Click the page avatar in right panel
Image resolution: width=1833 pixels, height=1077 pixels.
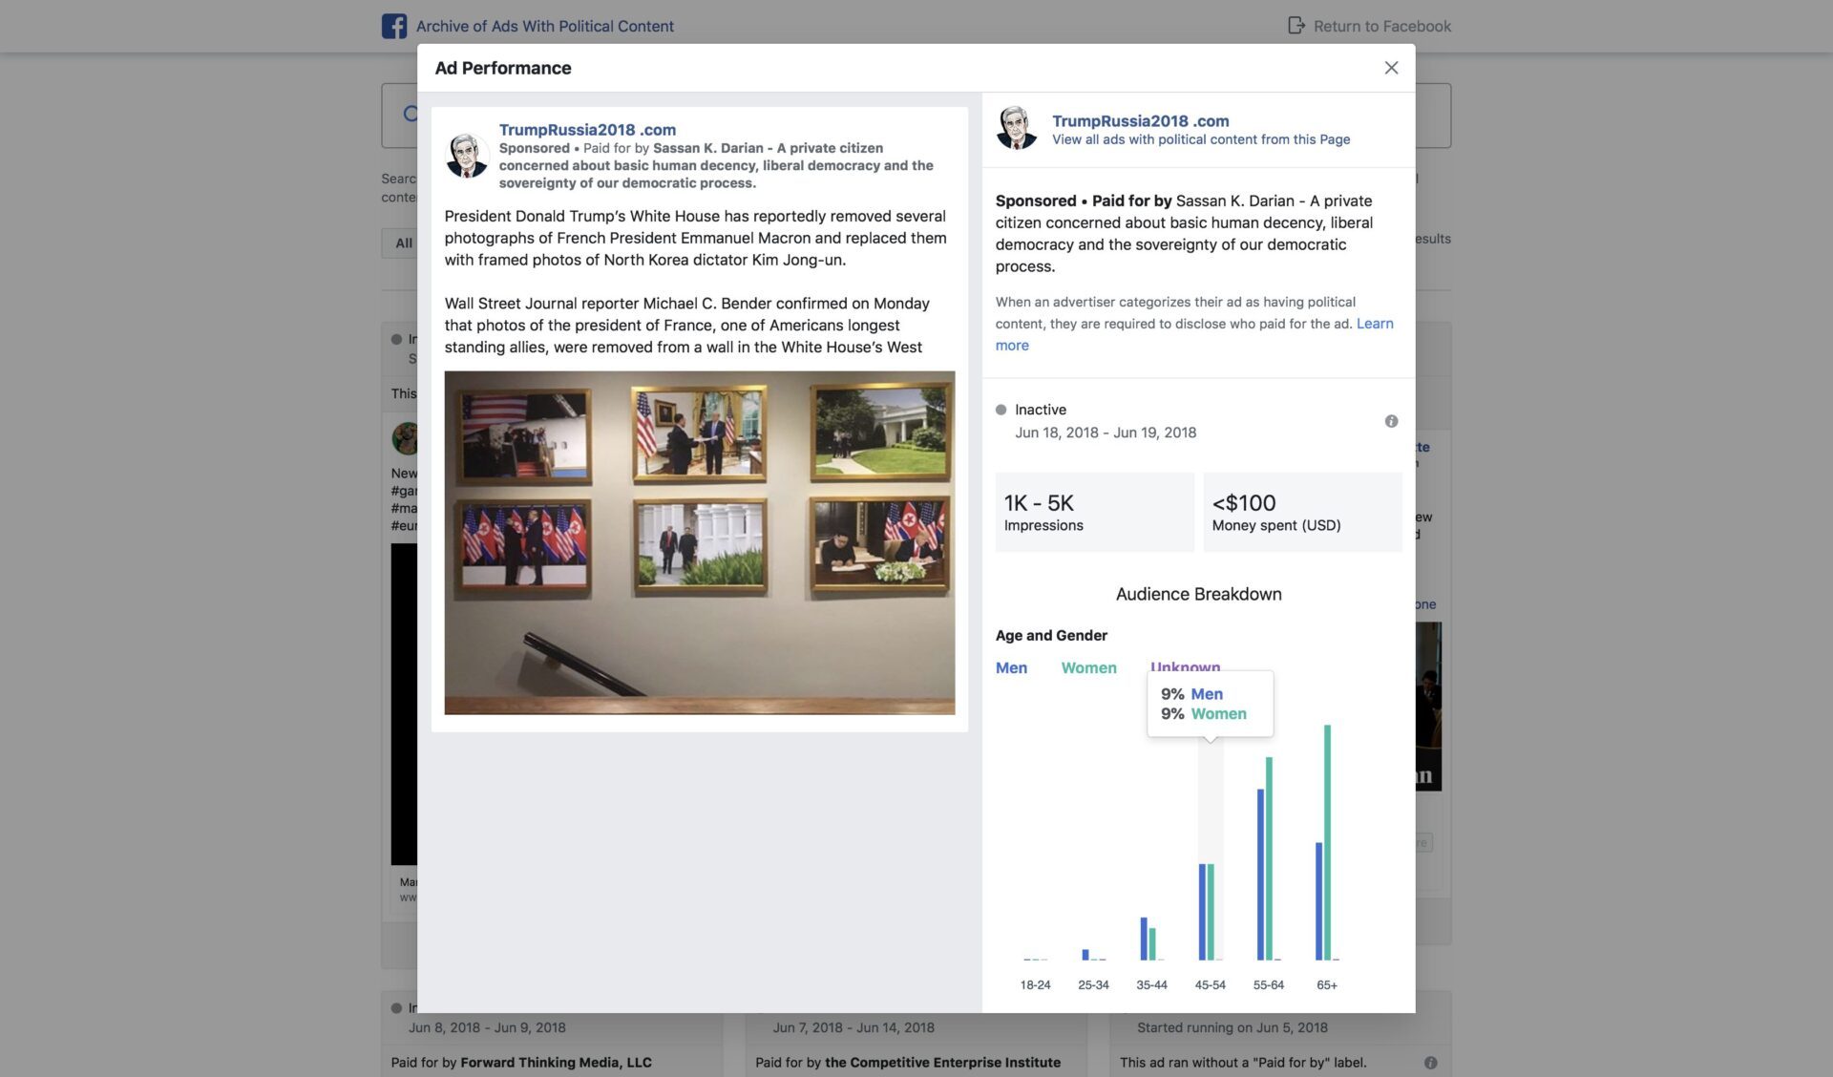pyautogui.click(x=1017, y=129)
